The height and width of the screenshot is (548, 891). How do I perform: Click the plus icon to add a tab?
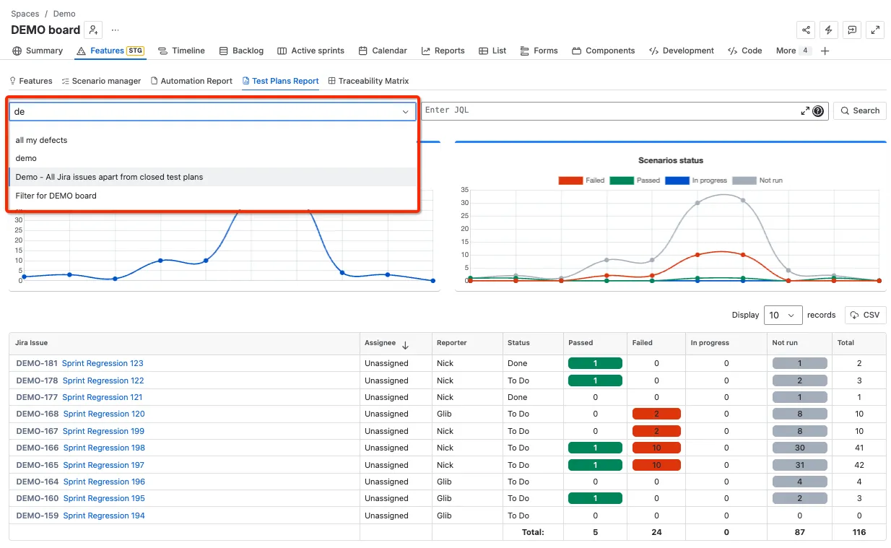click(825, 51)
